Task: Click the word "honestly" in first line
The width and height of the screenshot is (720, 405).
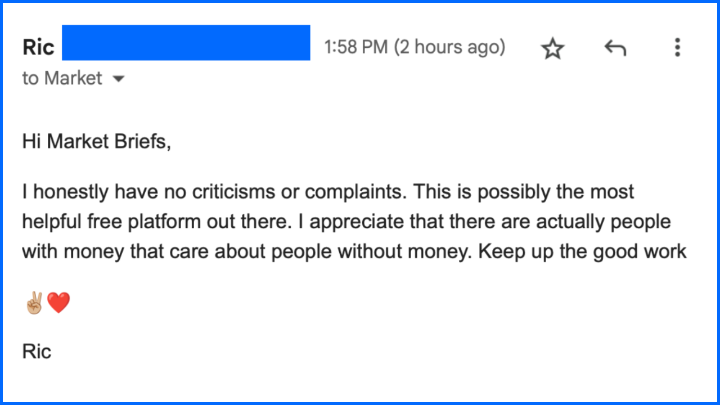Action: (x=72, y=192)
